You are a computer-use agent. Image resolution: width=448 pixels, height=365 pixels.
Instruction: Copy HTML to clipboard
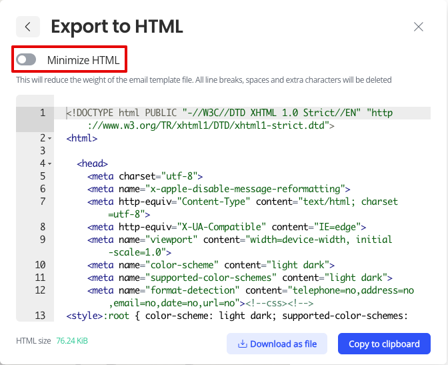click(384, 344)
